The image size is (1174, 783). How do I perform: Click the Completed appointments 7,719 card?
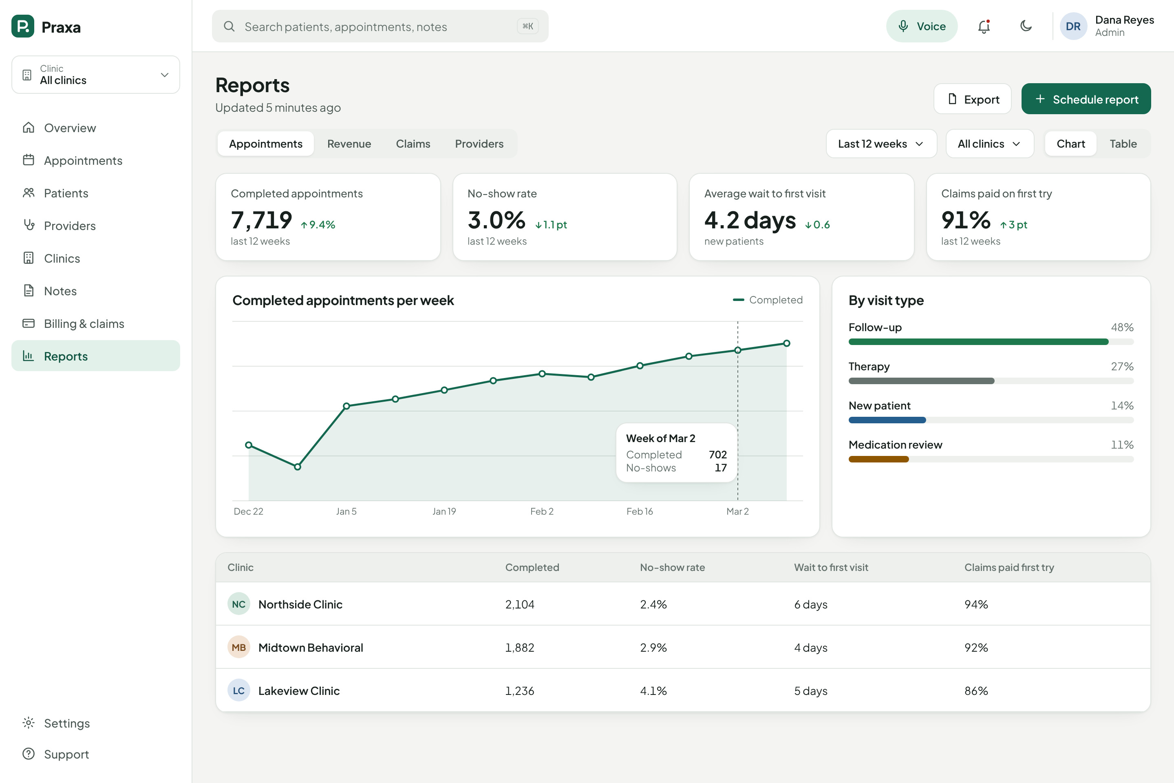tap(328, 217)
